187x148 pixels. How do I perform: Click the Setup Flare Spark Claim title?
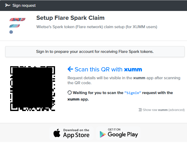[70, 18]
